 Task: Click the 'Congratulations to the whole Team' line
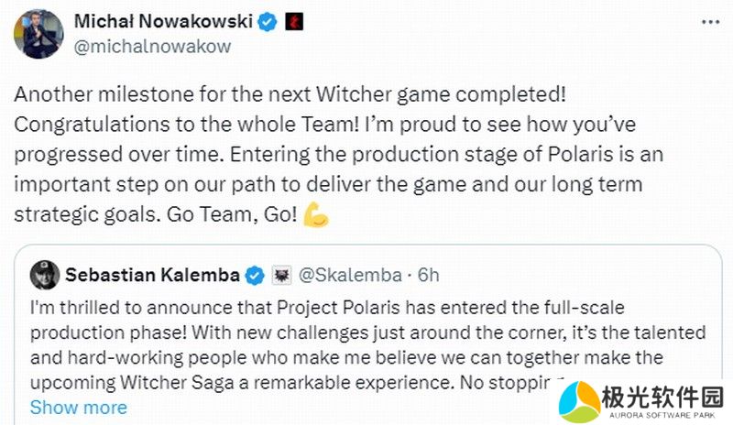183,123
